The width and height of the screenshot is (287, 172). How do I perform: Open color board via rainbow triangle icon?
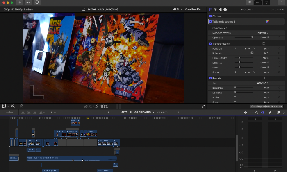tap(267, 22)
